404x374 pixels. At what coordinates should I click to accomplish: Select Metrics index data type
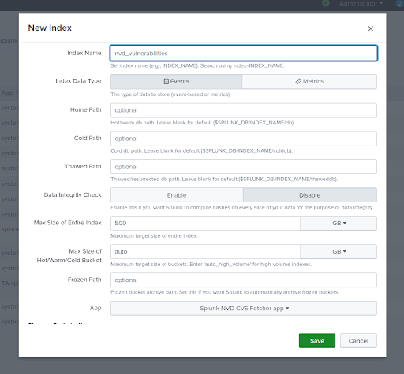tap(309, 81)
